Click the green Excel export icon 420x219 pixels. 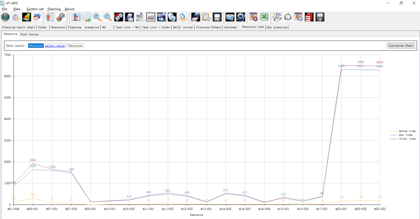tap(265, 17)
